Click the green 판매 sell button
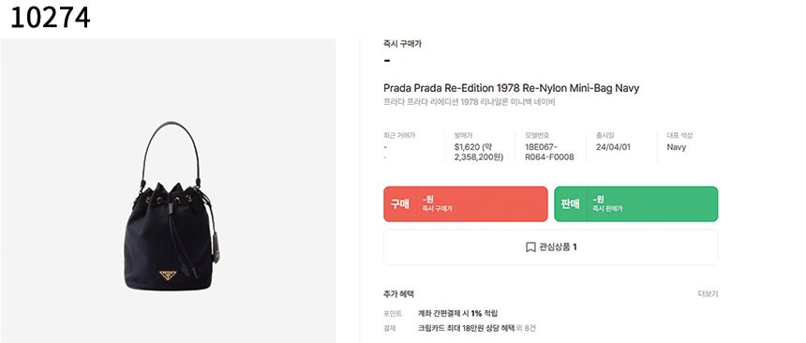Screen dimensions: 806x343 [635, 203]
